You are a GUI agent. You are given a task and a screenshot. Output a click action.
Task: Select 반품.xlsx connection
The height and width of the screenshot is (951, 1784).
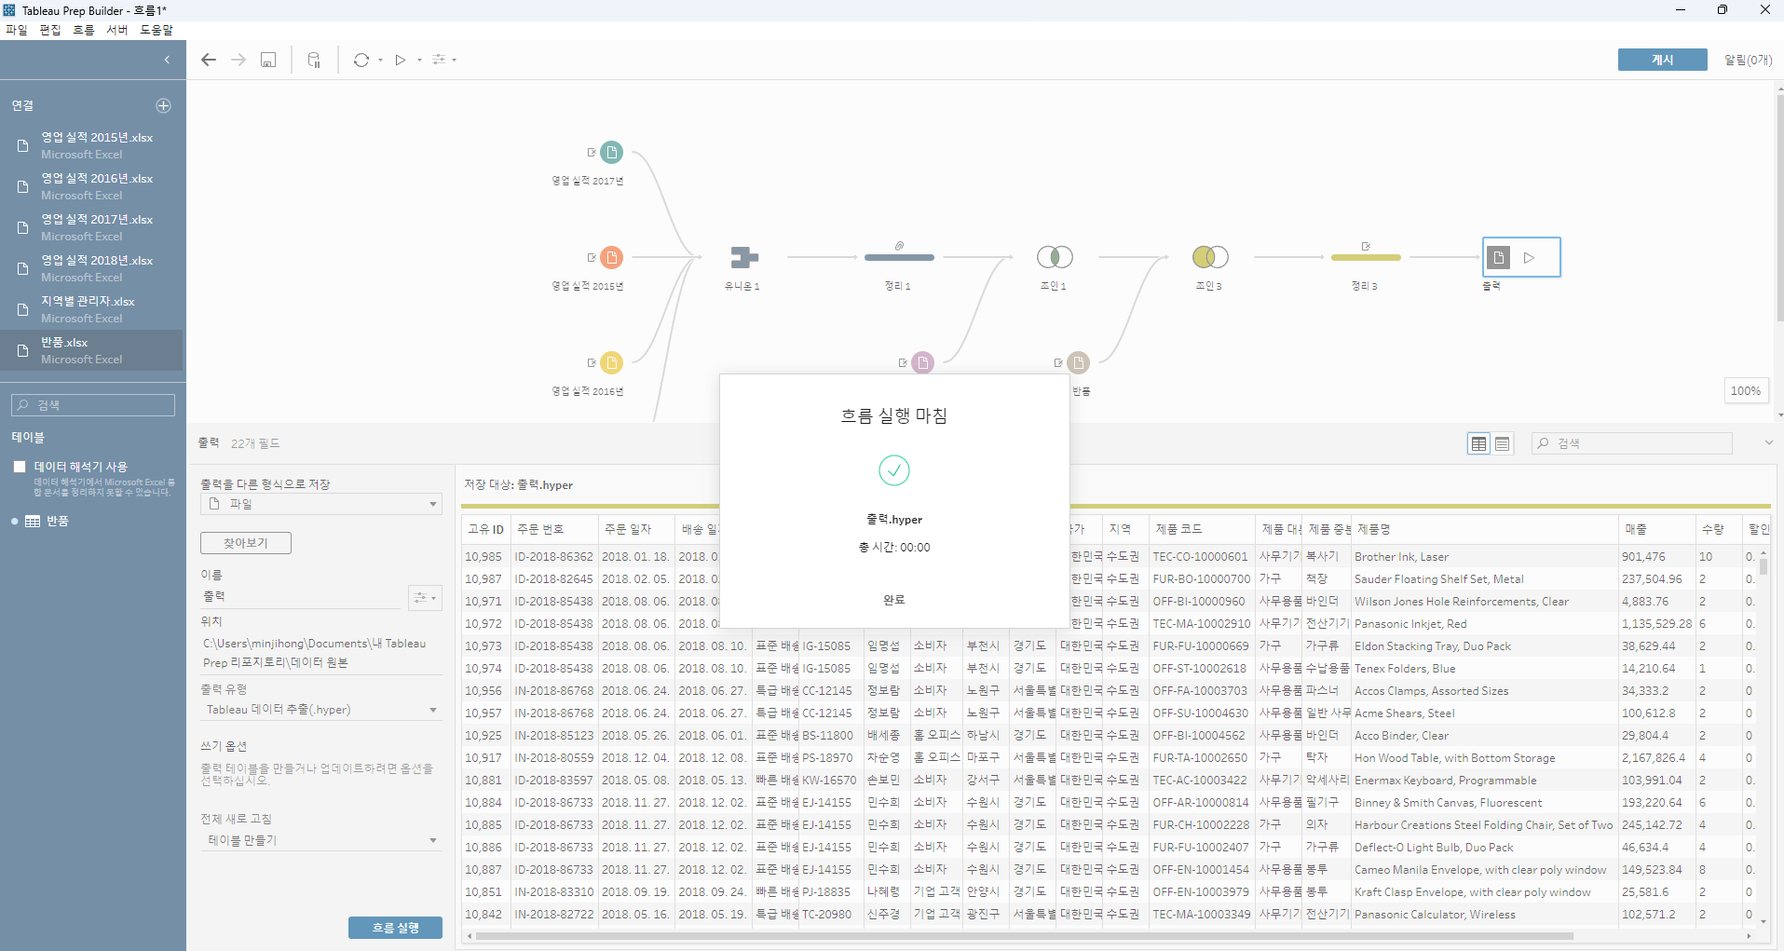tap(93, 350)
